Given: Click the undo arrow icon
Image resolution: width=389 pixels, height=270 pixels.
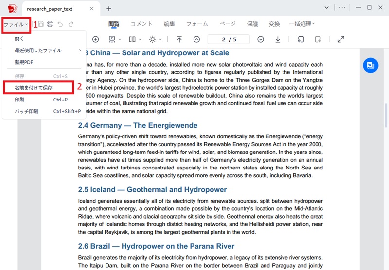Looking at the screenshot, I should 60,24.
